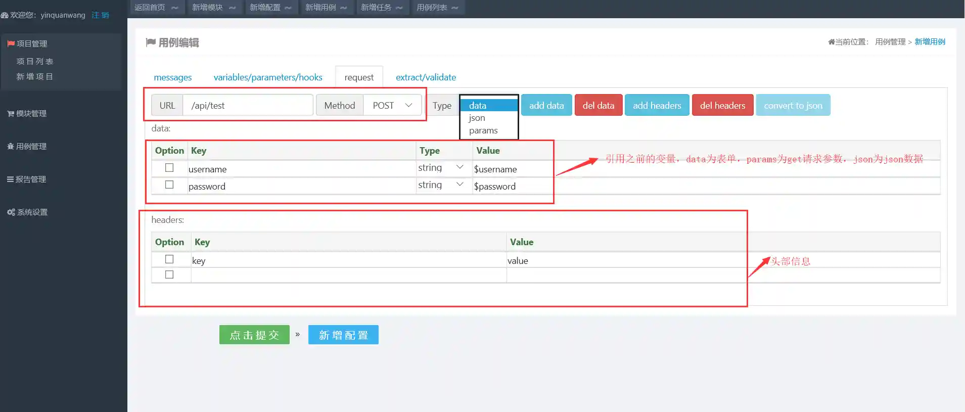Click the gears icon beside 系统设置
965x412 pixels.
(11, 212)
